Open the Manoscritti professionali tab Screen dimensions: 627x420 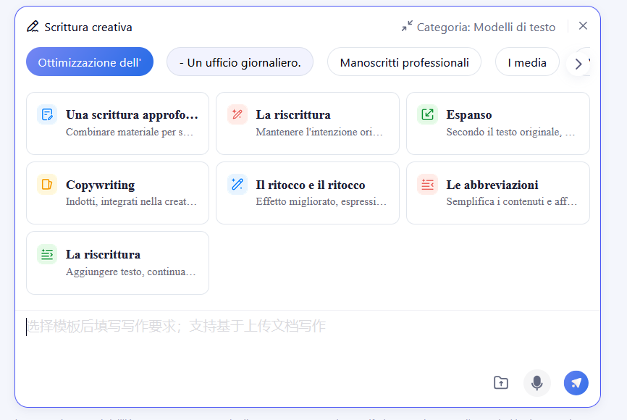tap(404, 62)
